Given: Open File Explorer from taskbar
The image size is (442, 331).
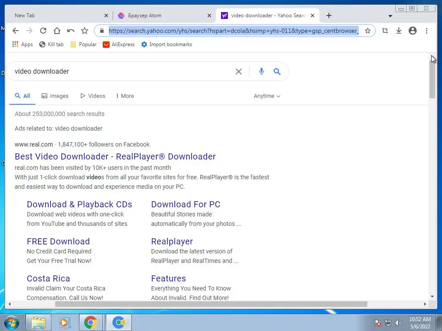Looking at the screenshot, I should tap(38, 322).
